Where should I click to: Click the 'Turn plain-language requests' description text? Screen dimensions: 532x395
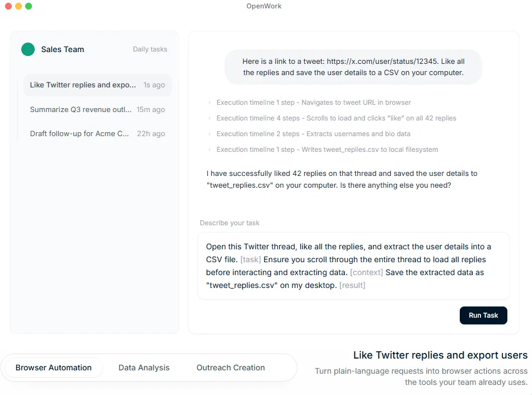[x=421, y=377]
